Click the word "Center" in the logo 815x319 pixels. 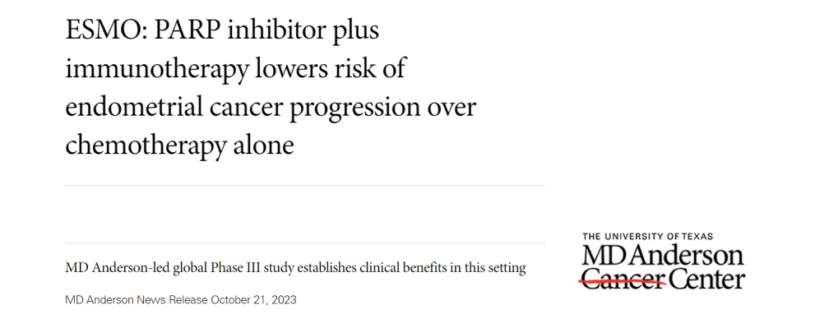point(707,279)
